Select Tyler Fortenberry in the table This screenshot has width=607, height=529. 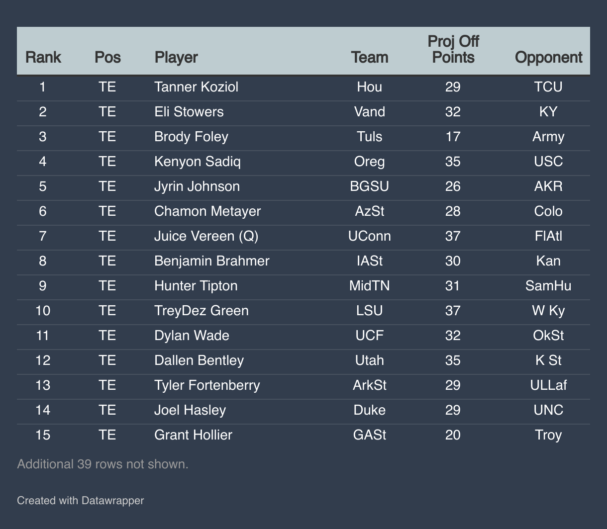click(x=207, y=385)
